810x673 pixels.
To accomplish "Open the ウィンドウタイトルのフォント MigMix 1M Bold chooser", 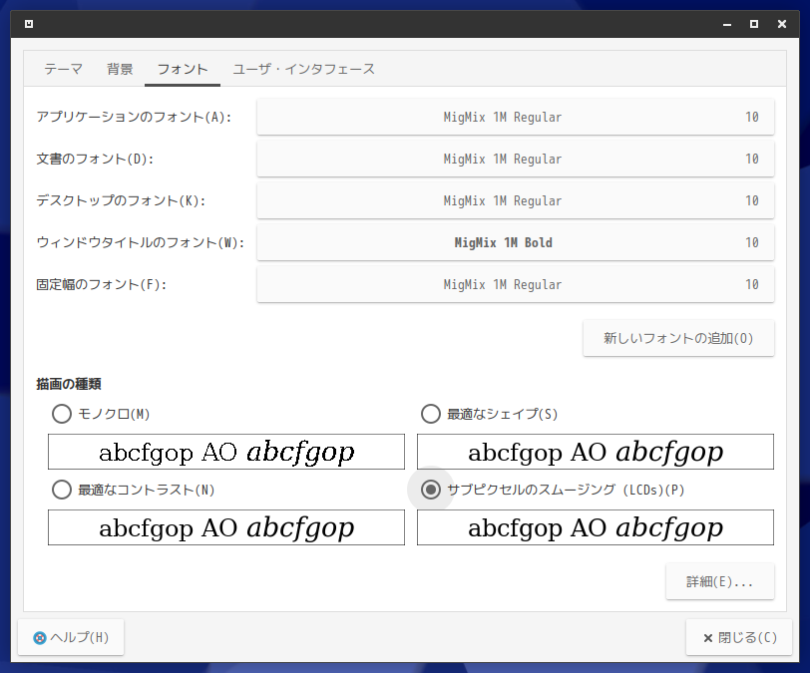I will coord(515,242).
